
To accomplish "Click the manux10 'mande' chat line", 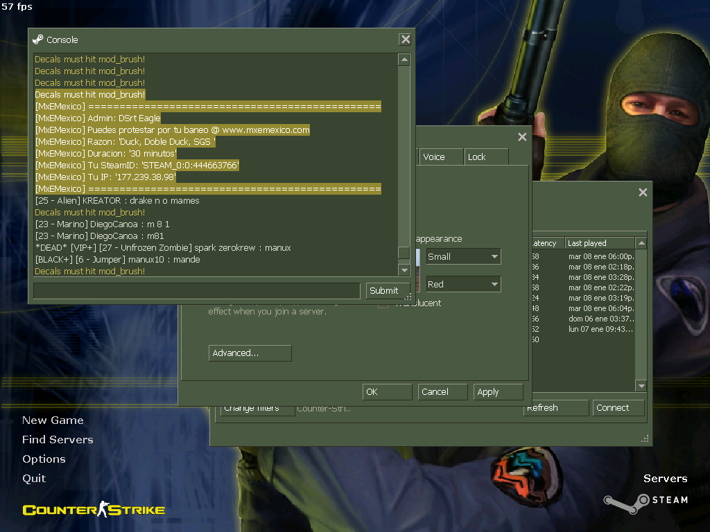I will tap(118, 259).
